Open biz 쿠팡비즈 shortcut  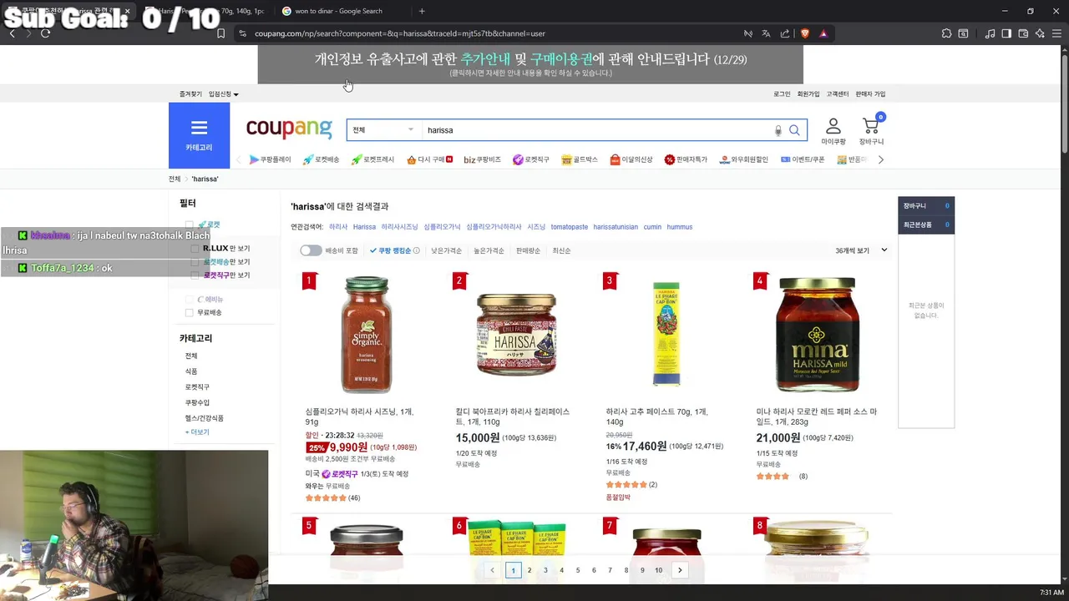[482, 159]
